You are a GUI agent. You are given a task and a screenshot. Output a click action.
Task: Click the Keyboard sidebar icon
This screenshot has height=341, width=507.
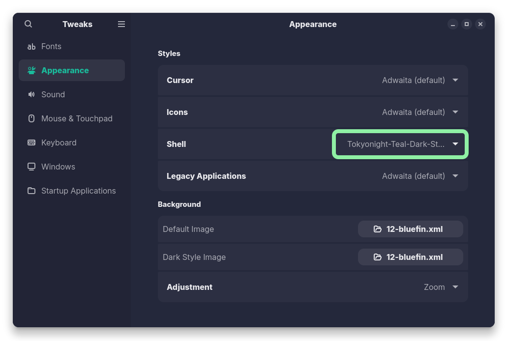(x=31, y=142)
